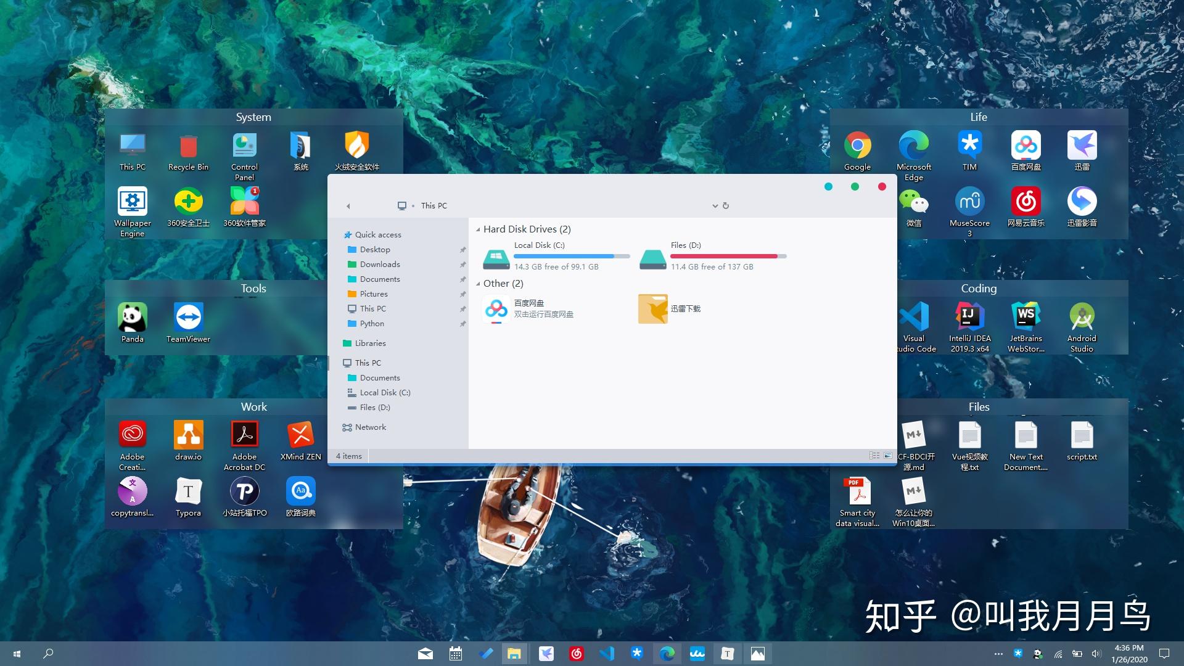Collapse the Hard Disk Drives group

point(478,229)
